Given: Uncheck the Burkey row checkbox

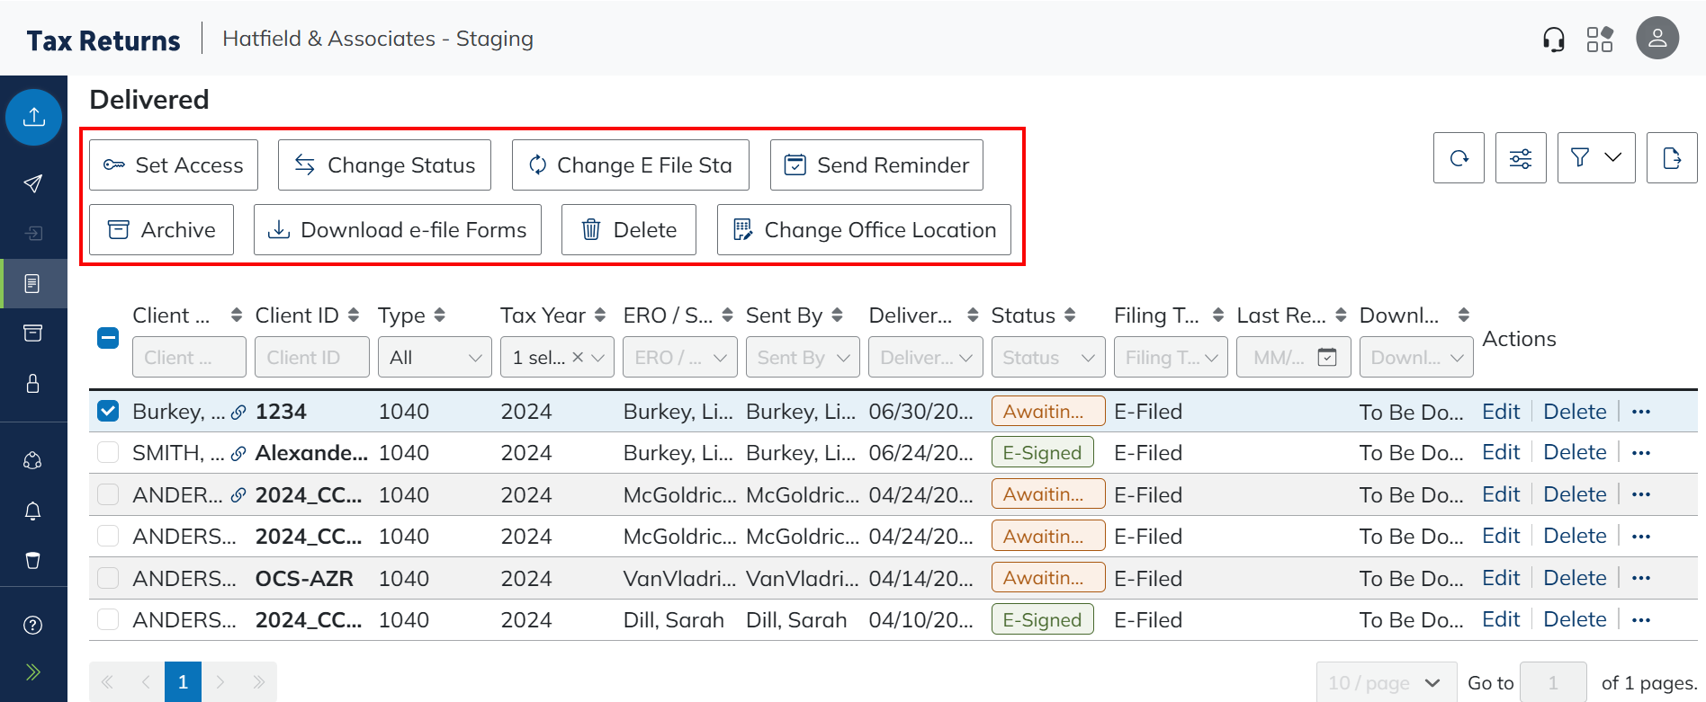Looking at the screenshot, I should pos(108,412).
